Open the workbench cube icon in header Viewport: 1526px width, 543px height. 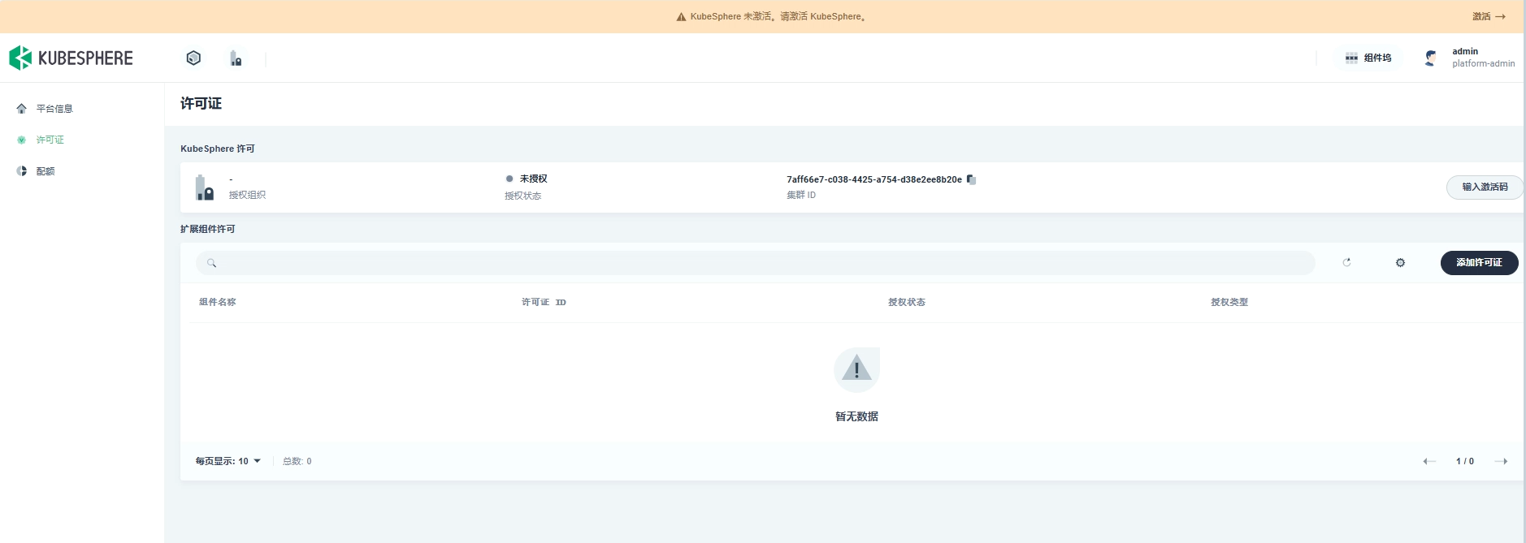[x=193, y=58]
